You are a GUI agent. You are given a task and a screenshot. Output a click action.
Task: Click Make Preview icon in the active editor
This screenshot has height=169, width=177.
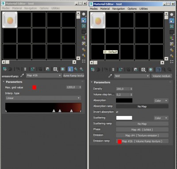172,44
